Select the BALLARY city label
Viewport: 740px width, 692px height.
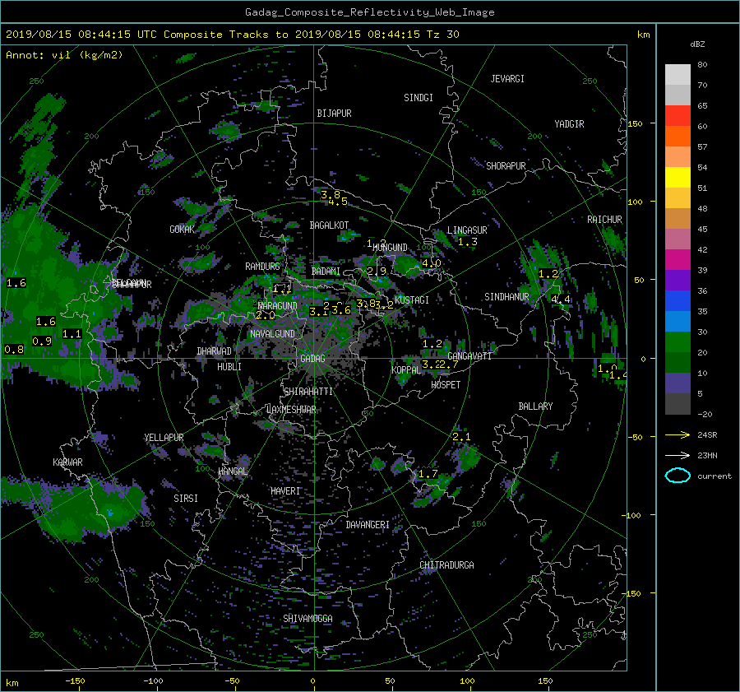535,406
